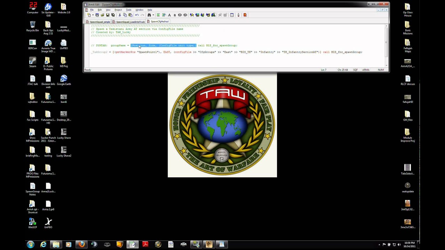
Task: Open the New file dropdown arrow
Action: click(93, 15)
